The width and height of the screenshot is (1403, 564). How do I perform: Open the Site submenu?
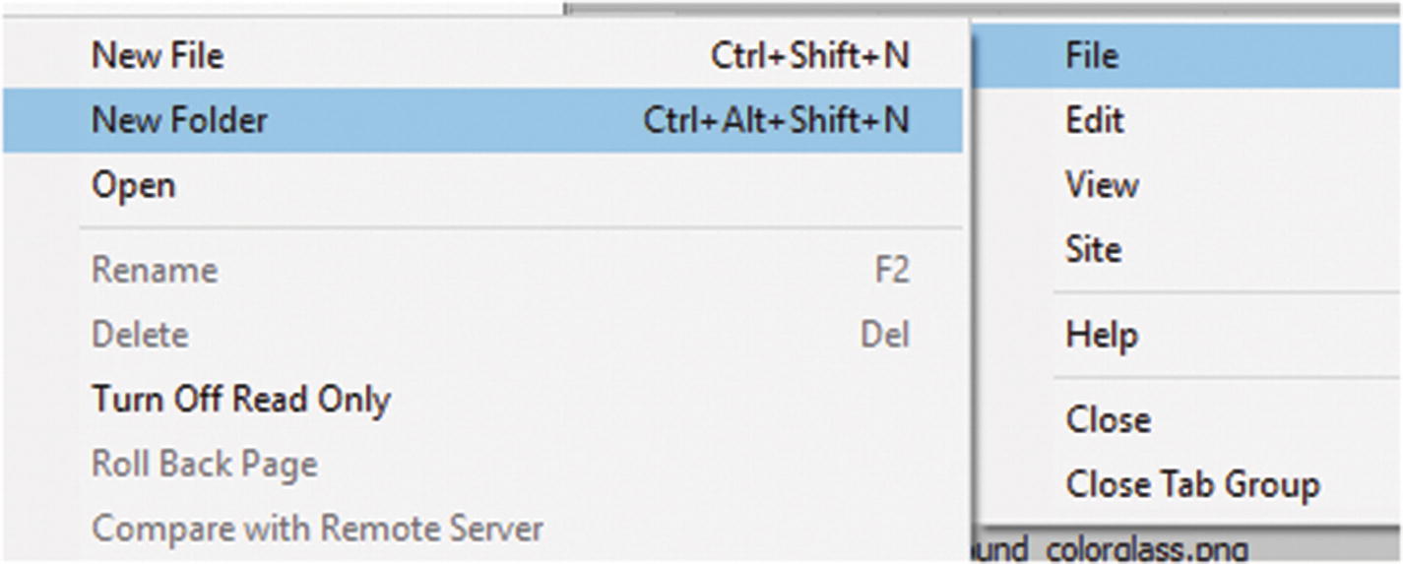[x=1093, y=249]
